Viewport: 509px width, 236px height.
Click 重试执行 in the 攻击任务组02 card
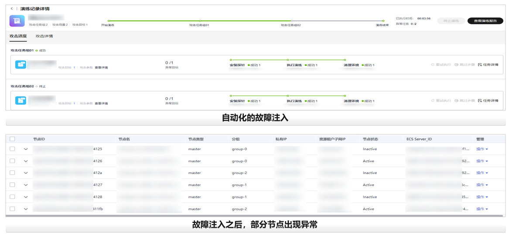point(441,101)
